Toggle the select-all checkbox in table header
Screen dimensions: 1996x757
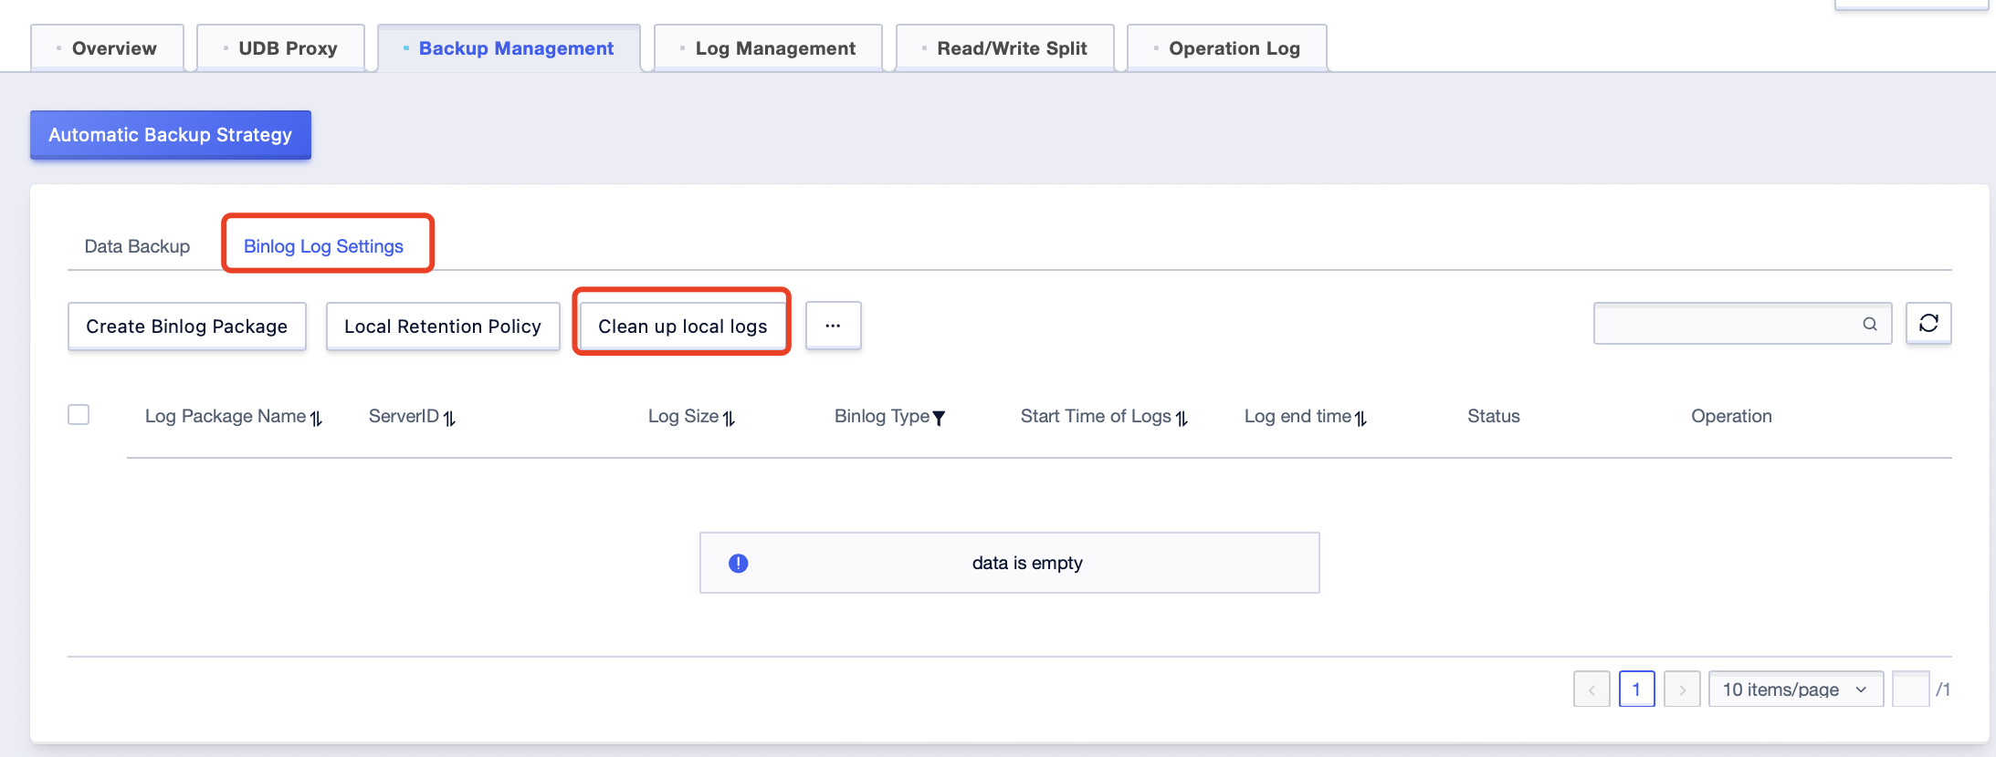[x=79, y=415]
